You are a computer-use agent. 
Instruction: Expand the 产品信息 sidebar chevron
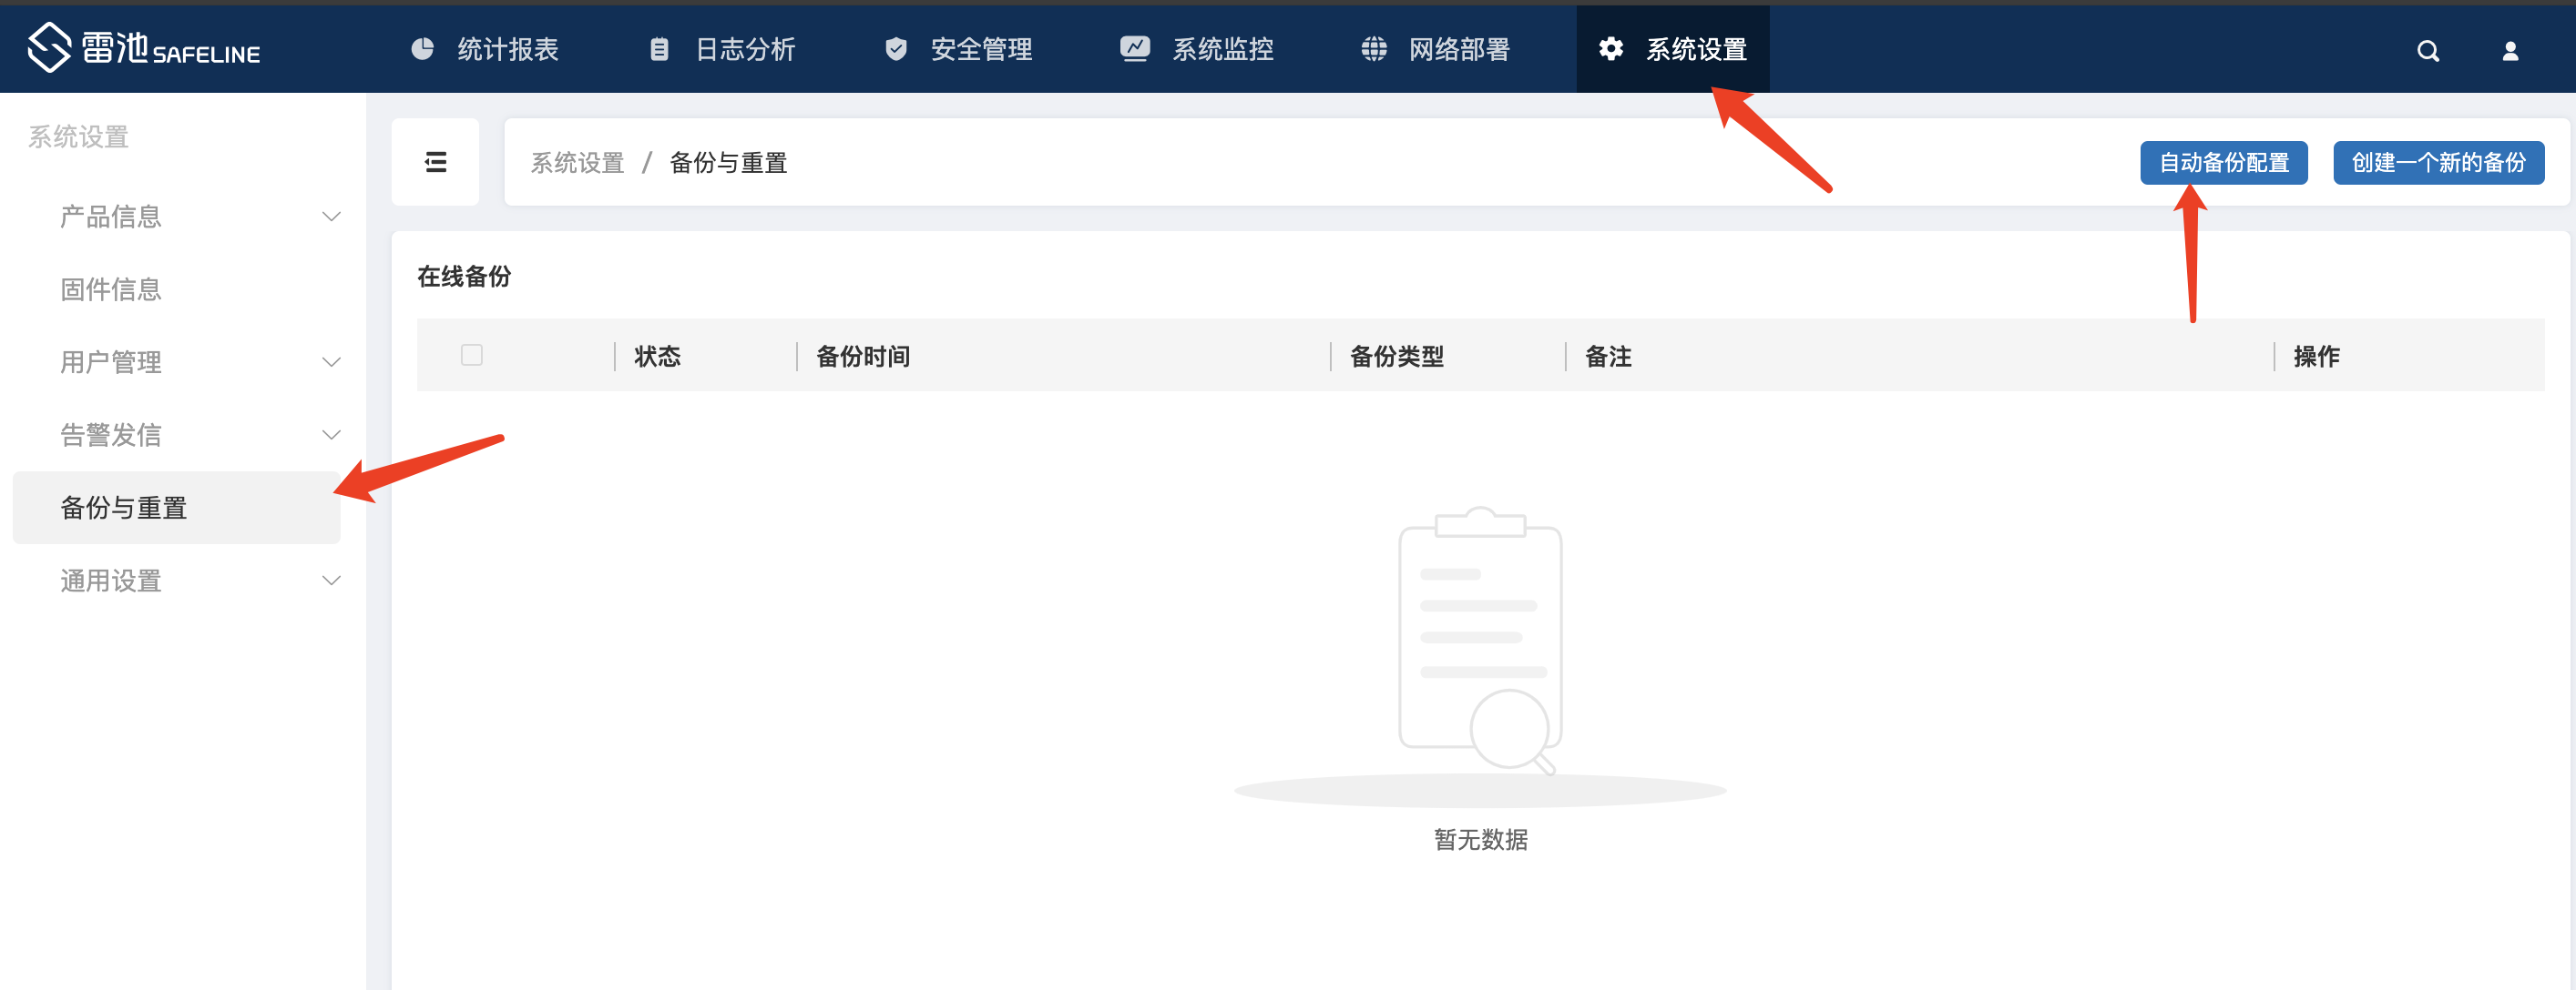click(331, 217)
